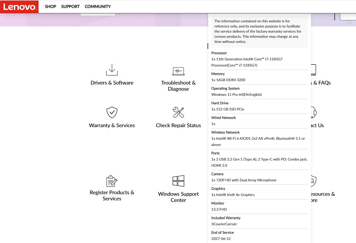
Task: Click the Windows Support Center logo icon
Action: click(178, 181)
